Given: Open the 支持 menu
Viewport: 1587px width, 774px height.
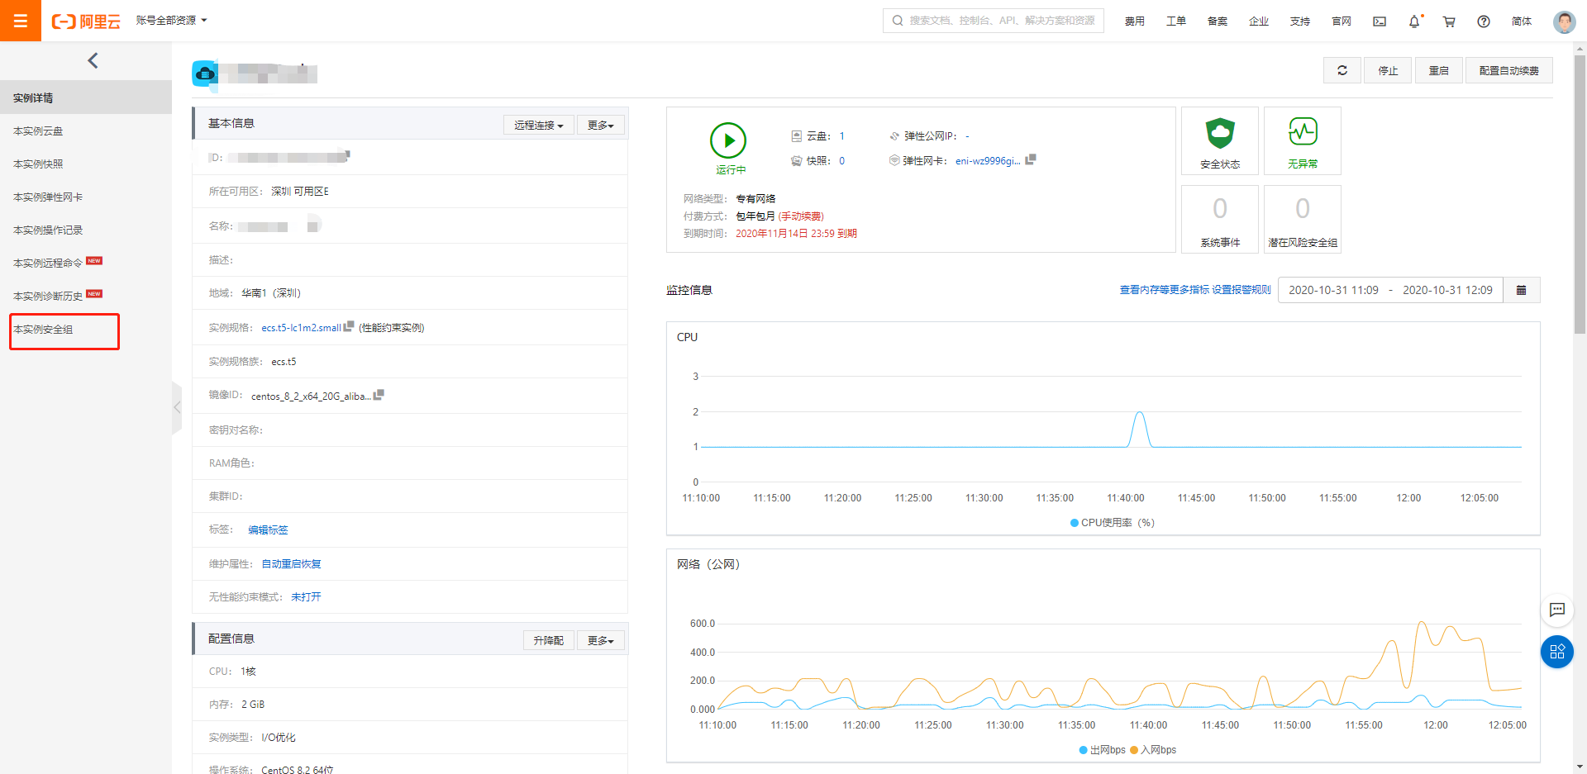Looking at the screenshot, I should pos(1299,21).
